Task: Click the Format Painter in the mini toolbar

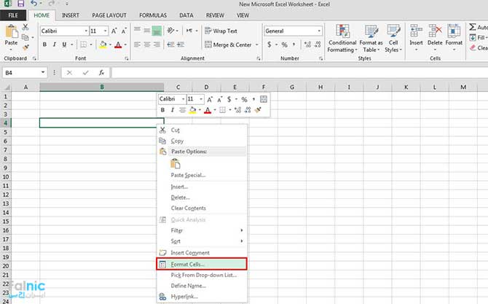Action: tap(258, 110)
